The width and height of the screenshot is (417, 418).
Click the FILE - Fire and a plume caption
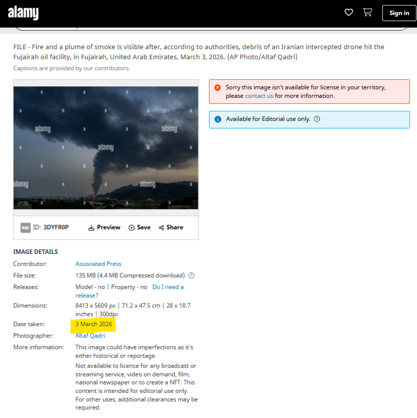click(199, 52)
